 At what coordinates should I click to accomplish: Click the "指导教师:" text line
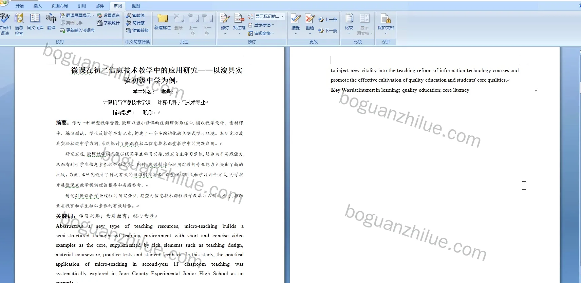click(x=123, y=112)
